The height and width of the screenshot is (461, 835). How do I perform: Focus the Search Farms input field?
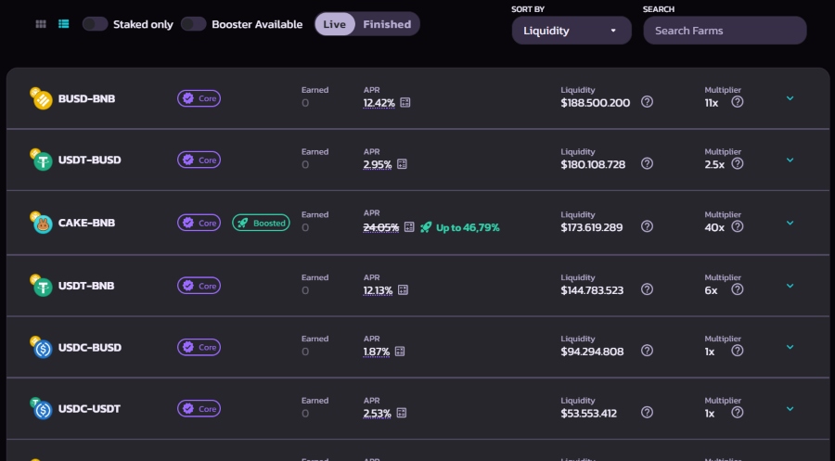coord(725,31)
